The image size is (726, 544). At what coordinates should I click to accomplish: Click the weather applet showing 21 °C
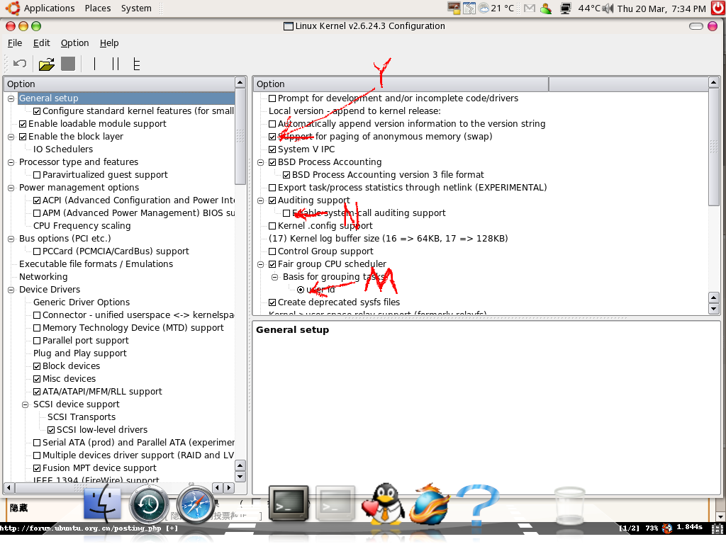tap(496, 8)
